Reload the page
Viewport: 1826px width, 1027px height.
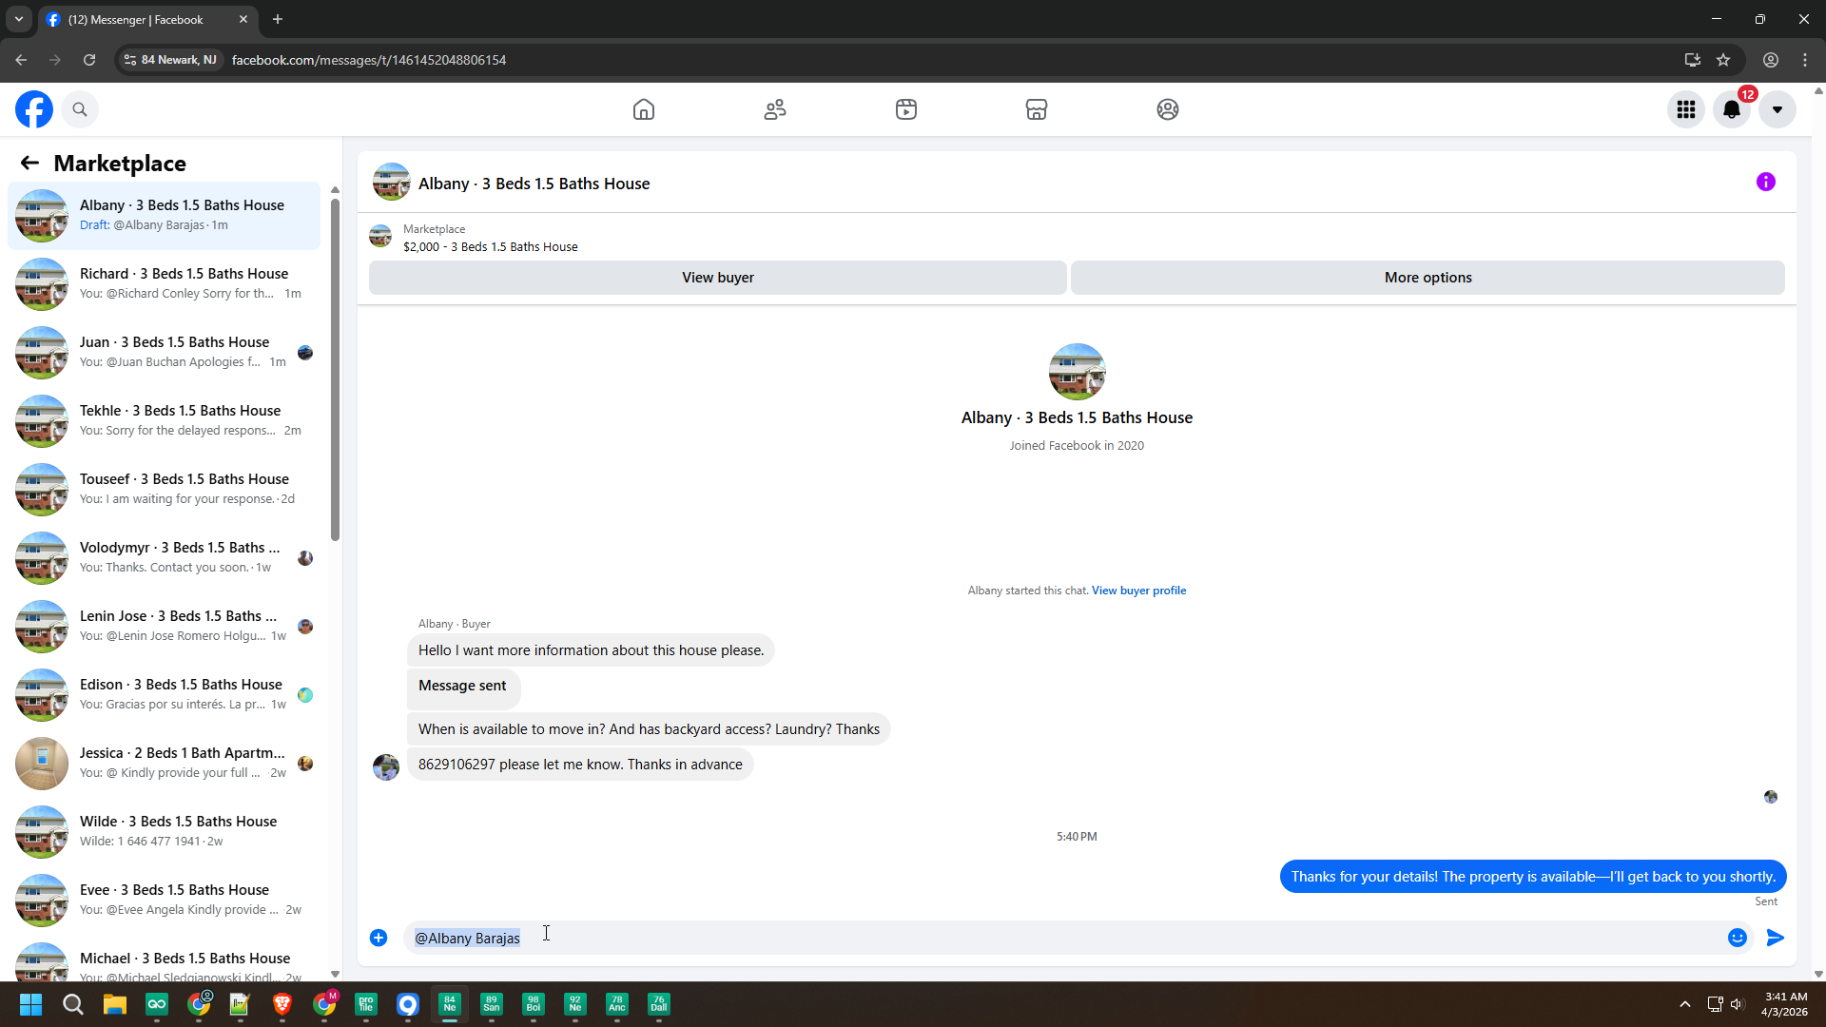89,60
